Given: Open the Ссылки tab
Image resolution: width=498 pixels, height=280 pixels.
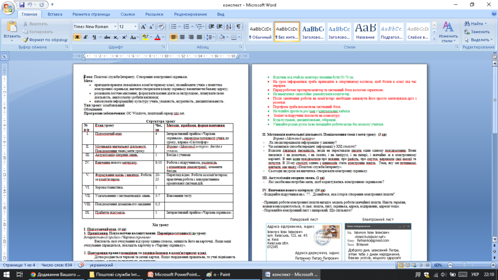Looking at the screenshot, I should [128, 14].
